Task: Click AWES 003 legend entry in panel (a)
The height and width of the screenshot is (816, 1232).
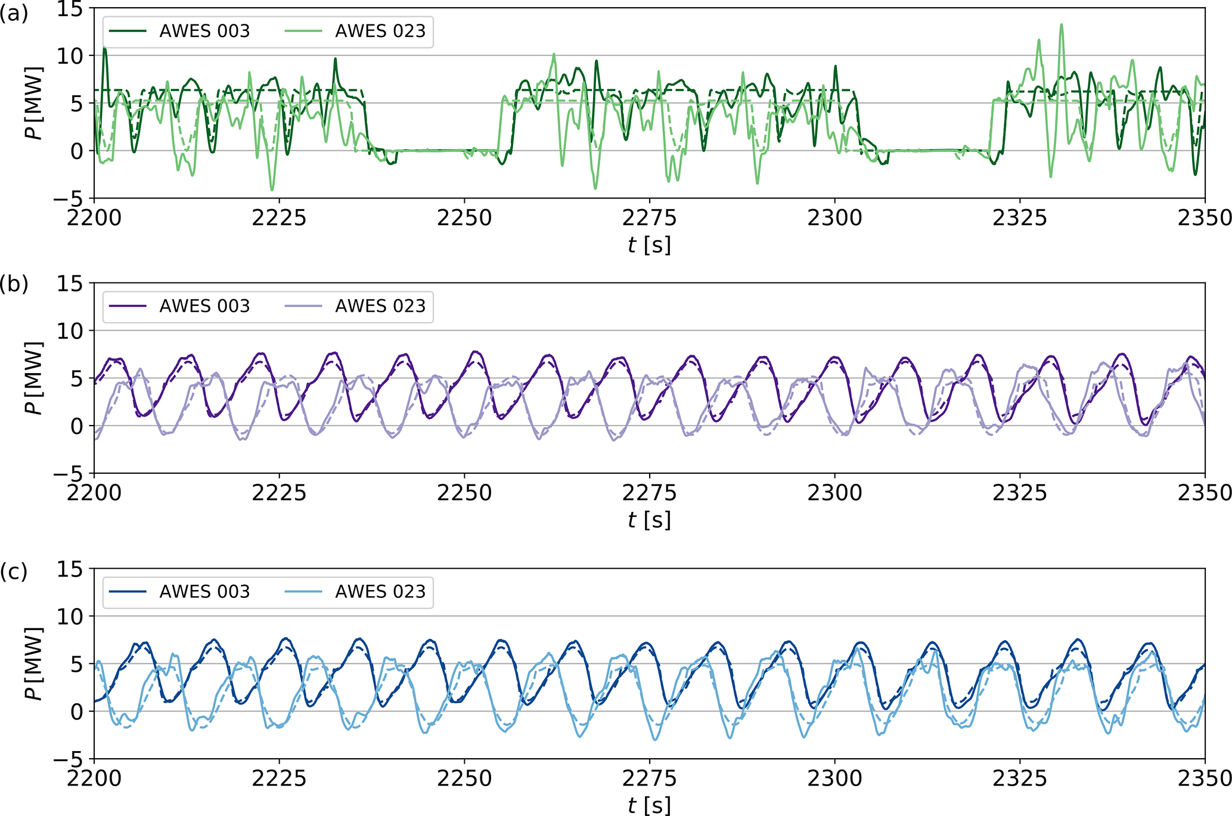Action: [x=204, y=32]
